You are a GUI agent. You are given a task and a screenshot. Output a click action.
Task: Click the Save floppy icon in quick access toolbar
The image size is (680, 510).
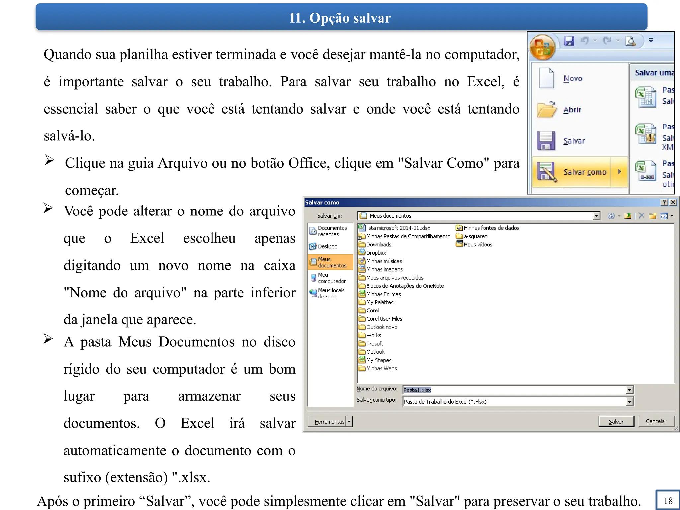tap(569, 41)
